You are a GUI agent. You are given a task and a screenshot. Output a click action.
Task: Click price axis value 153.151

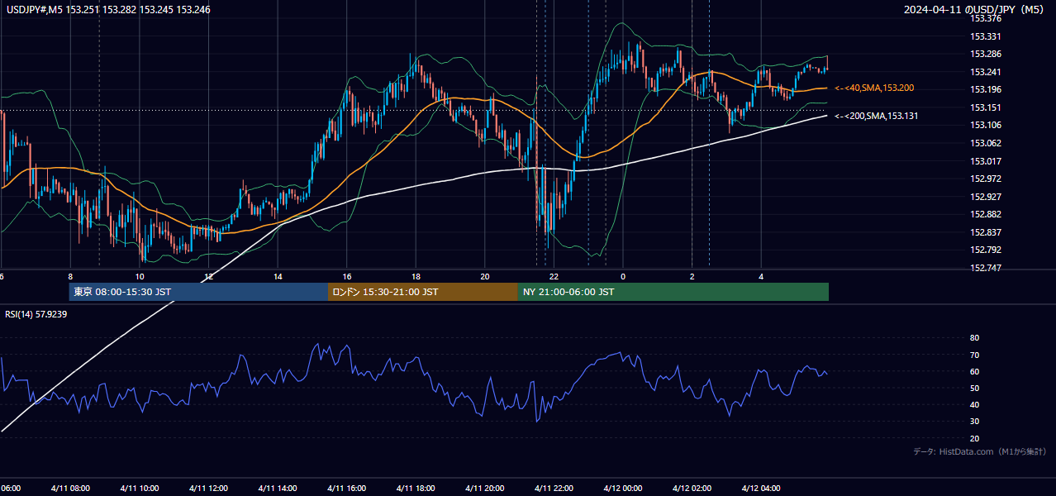985,107
